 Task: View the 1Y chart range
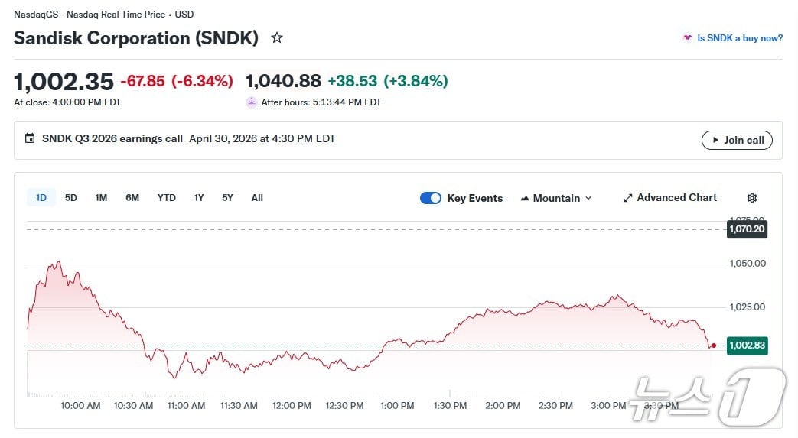pyautogui.click(x=199, y=198)
